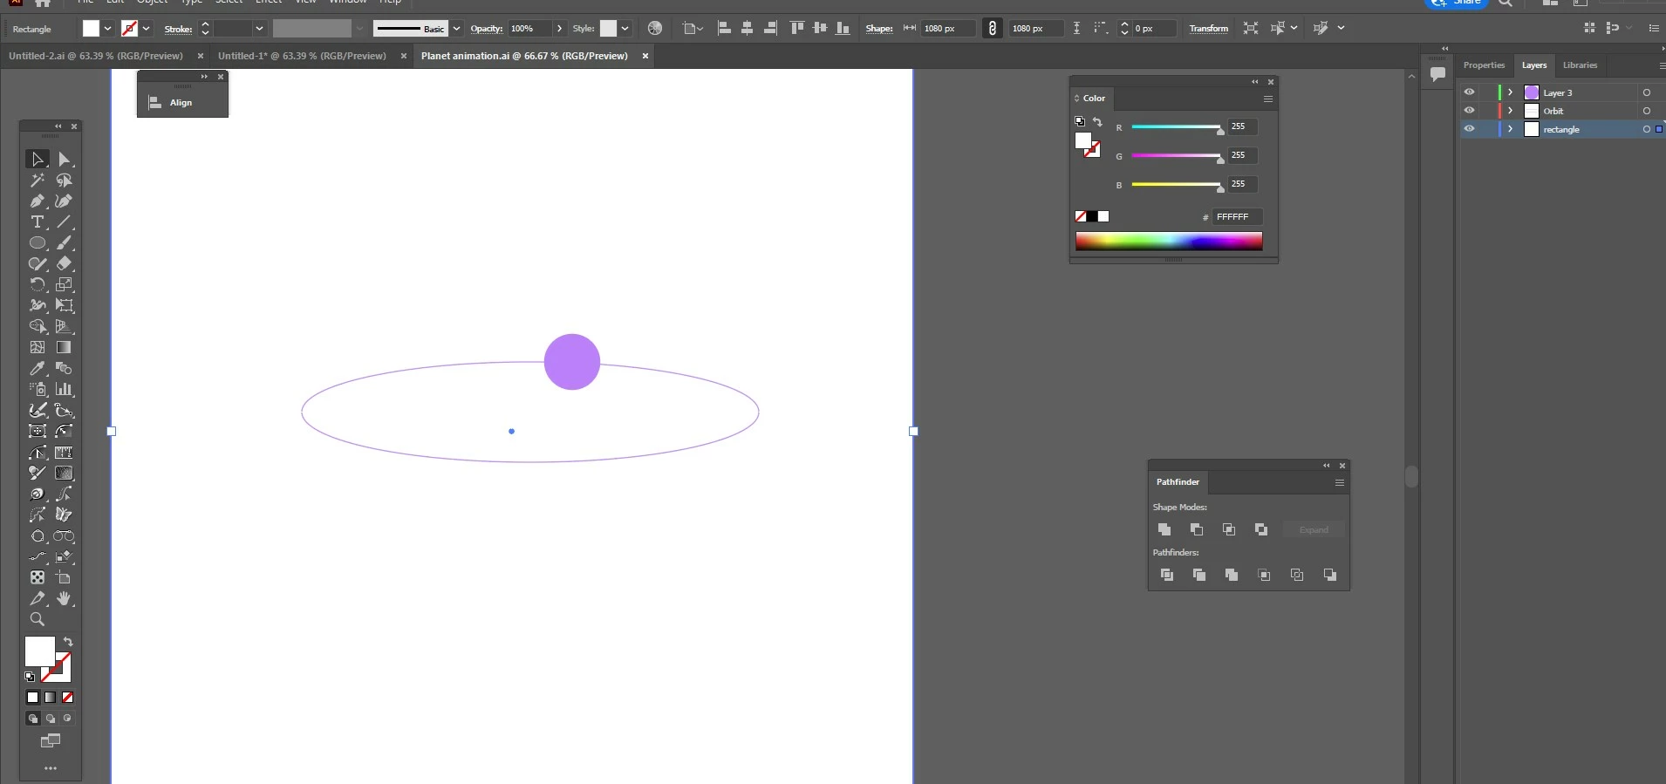The width and height of the screenshot is (1666, 784).
Task: Toggle constrain width and height proportions link
Action: [x=993, y=29]
